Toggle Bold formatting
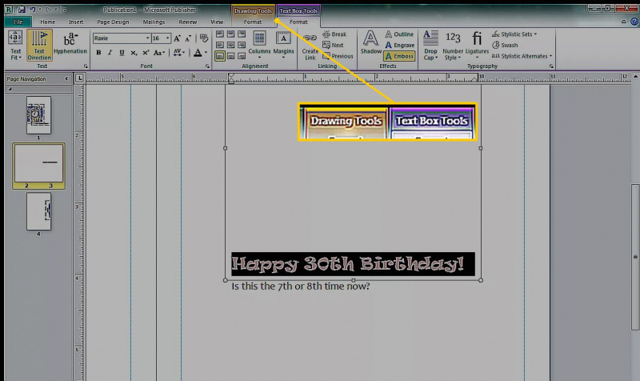Viewport: 640px width, 381px height. (x=98, y=53)
